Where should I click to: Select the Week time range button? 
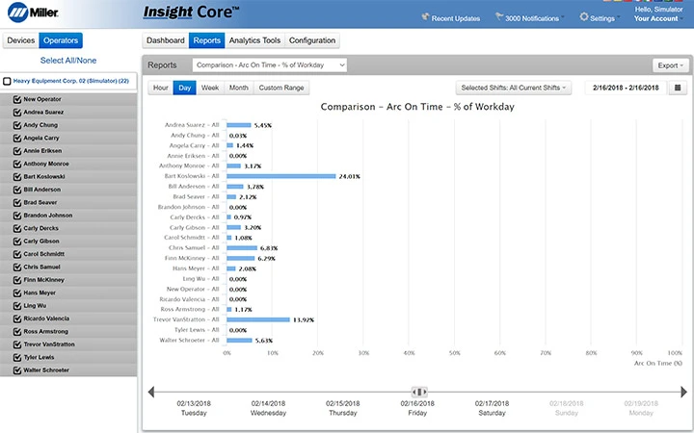tap(210, 88)
